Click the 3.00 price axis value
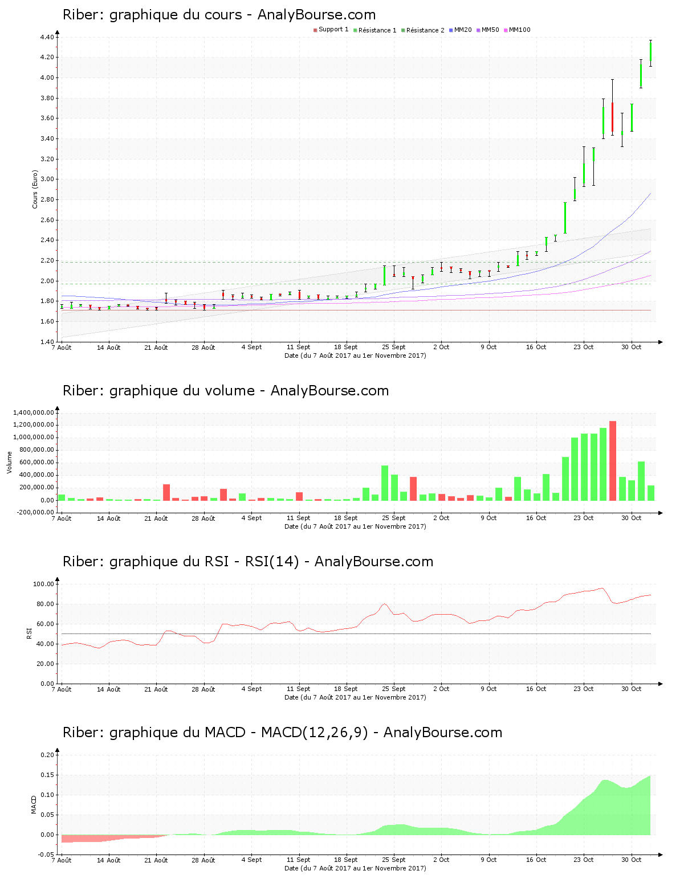The image size is (684, 883). click(47, 179)
